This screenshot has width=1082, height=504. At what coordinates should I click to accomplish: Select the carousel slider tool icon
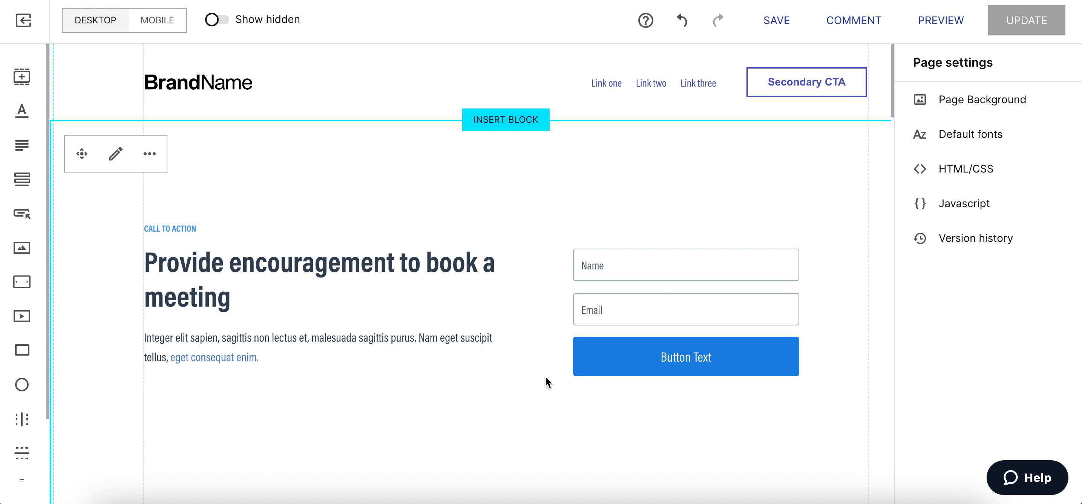(x=22, y=282)
